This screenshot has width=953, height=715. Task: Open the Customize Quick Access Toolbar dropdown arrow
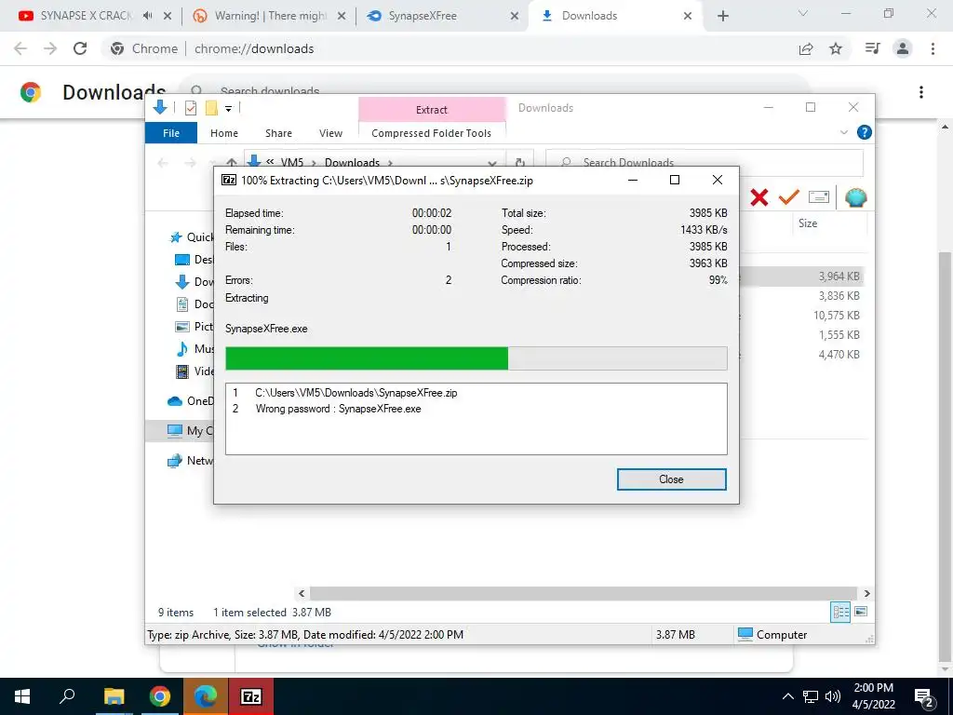(229, 109)
